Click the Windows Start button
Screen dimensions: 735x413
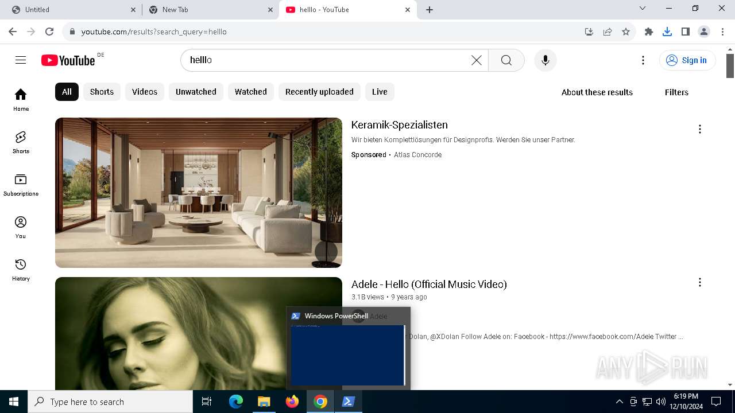(14, 402)
